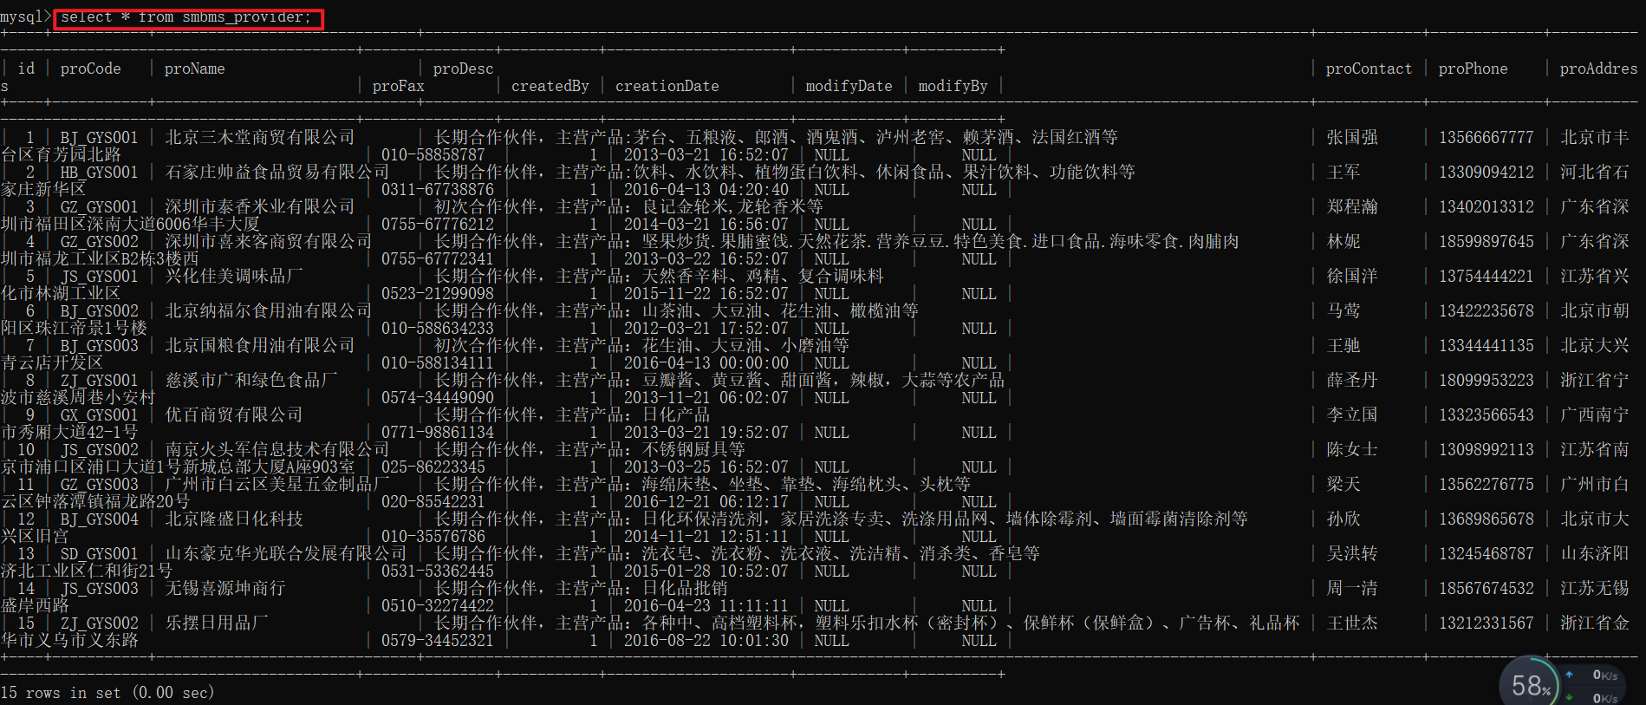The width and height of the screenshot is (1646, 705).
Task: Click the name '深圳市泰香米业有限公司'
Action: [x=260, y=206]
